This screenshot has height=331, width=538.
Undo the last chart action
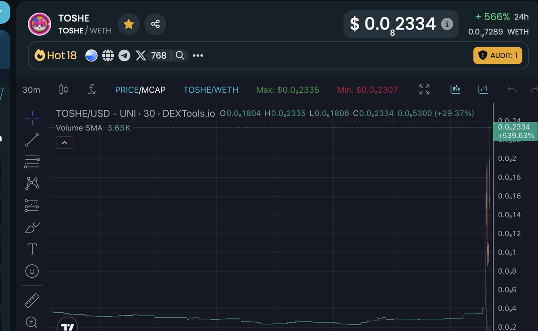(512, 90)
